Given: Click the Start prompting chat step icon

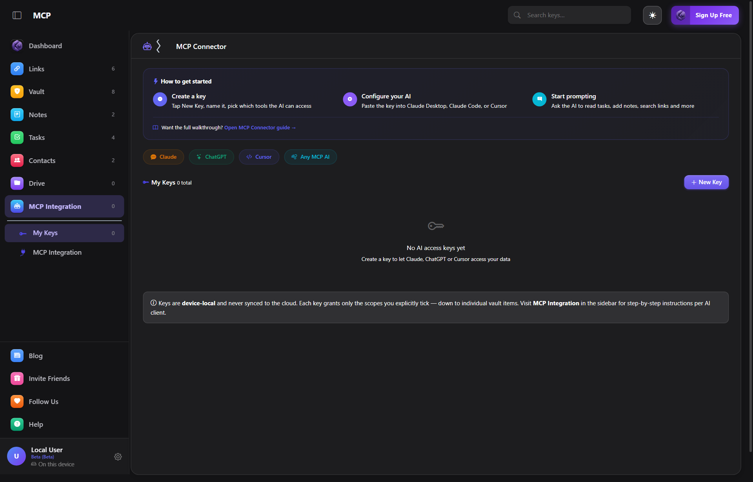Looking at the screenshot, I should tap(539, 99).
